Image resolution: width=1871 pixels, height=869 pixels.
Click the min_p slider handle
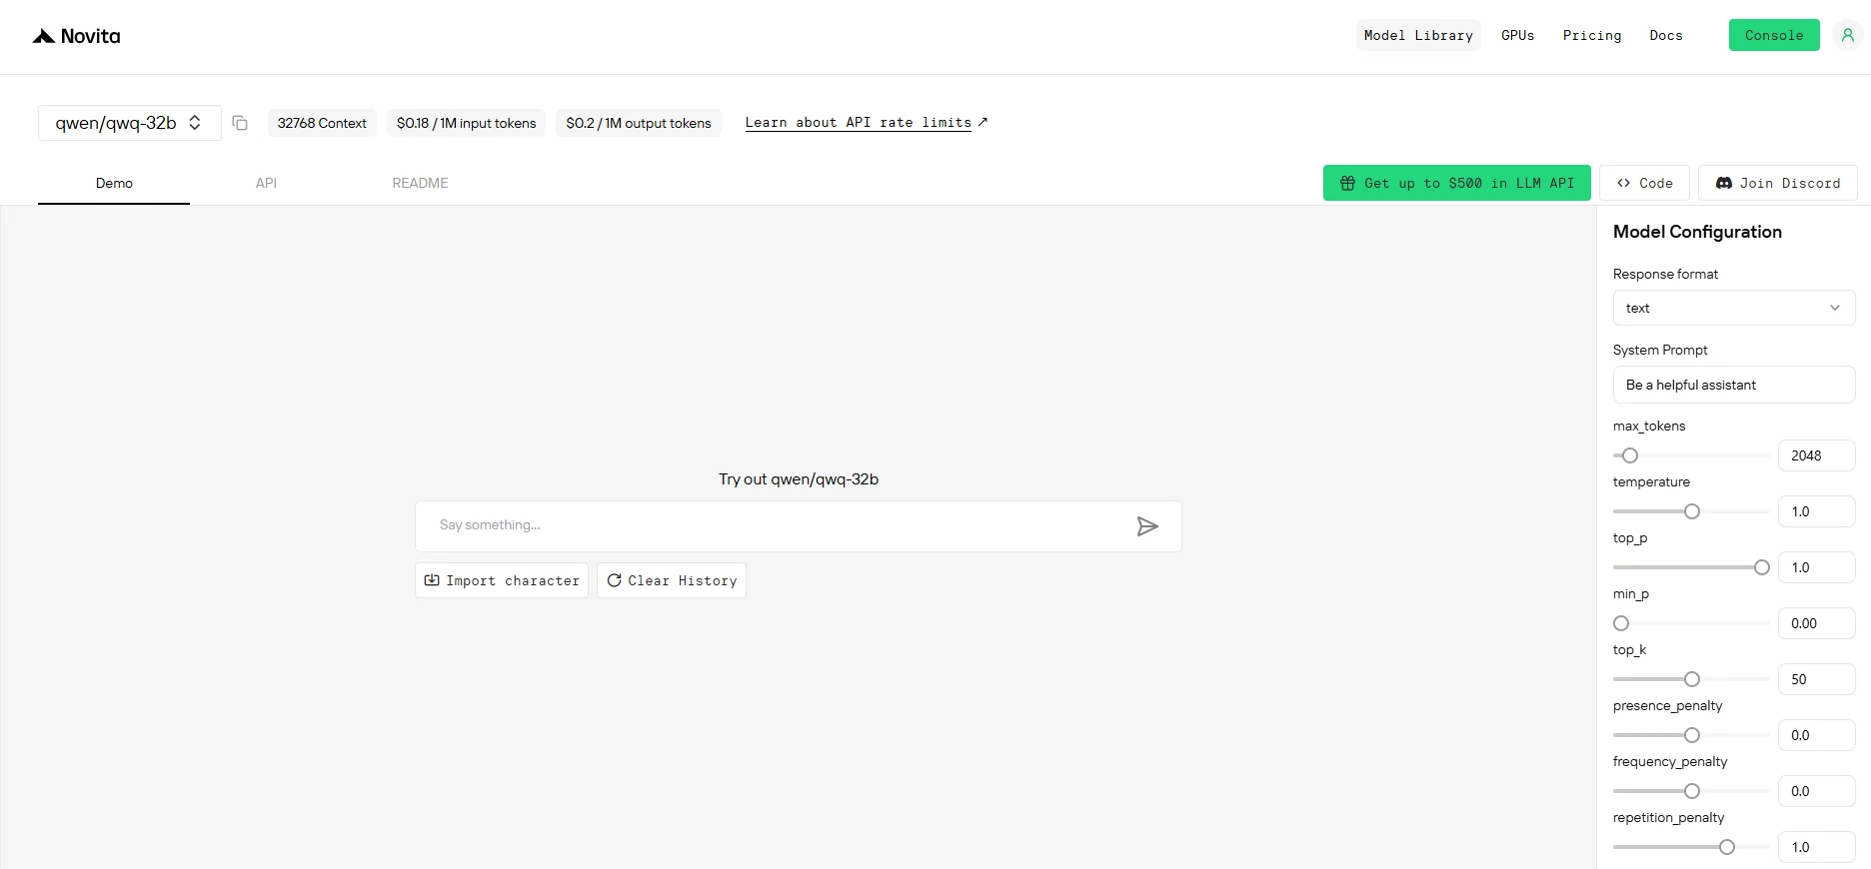(1621, 623)
